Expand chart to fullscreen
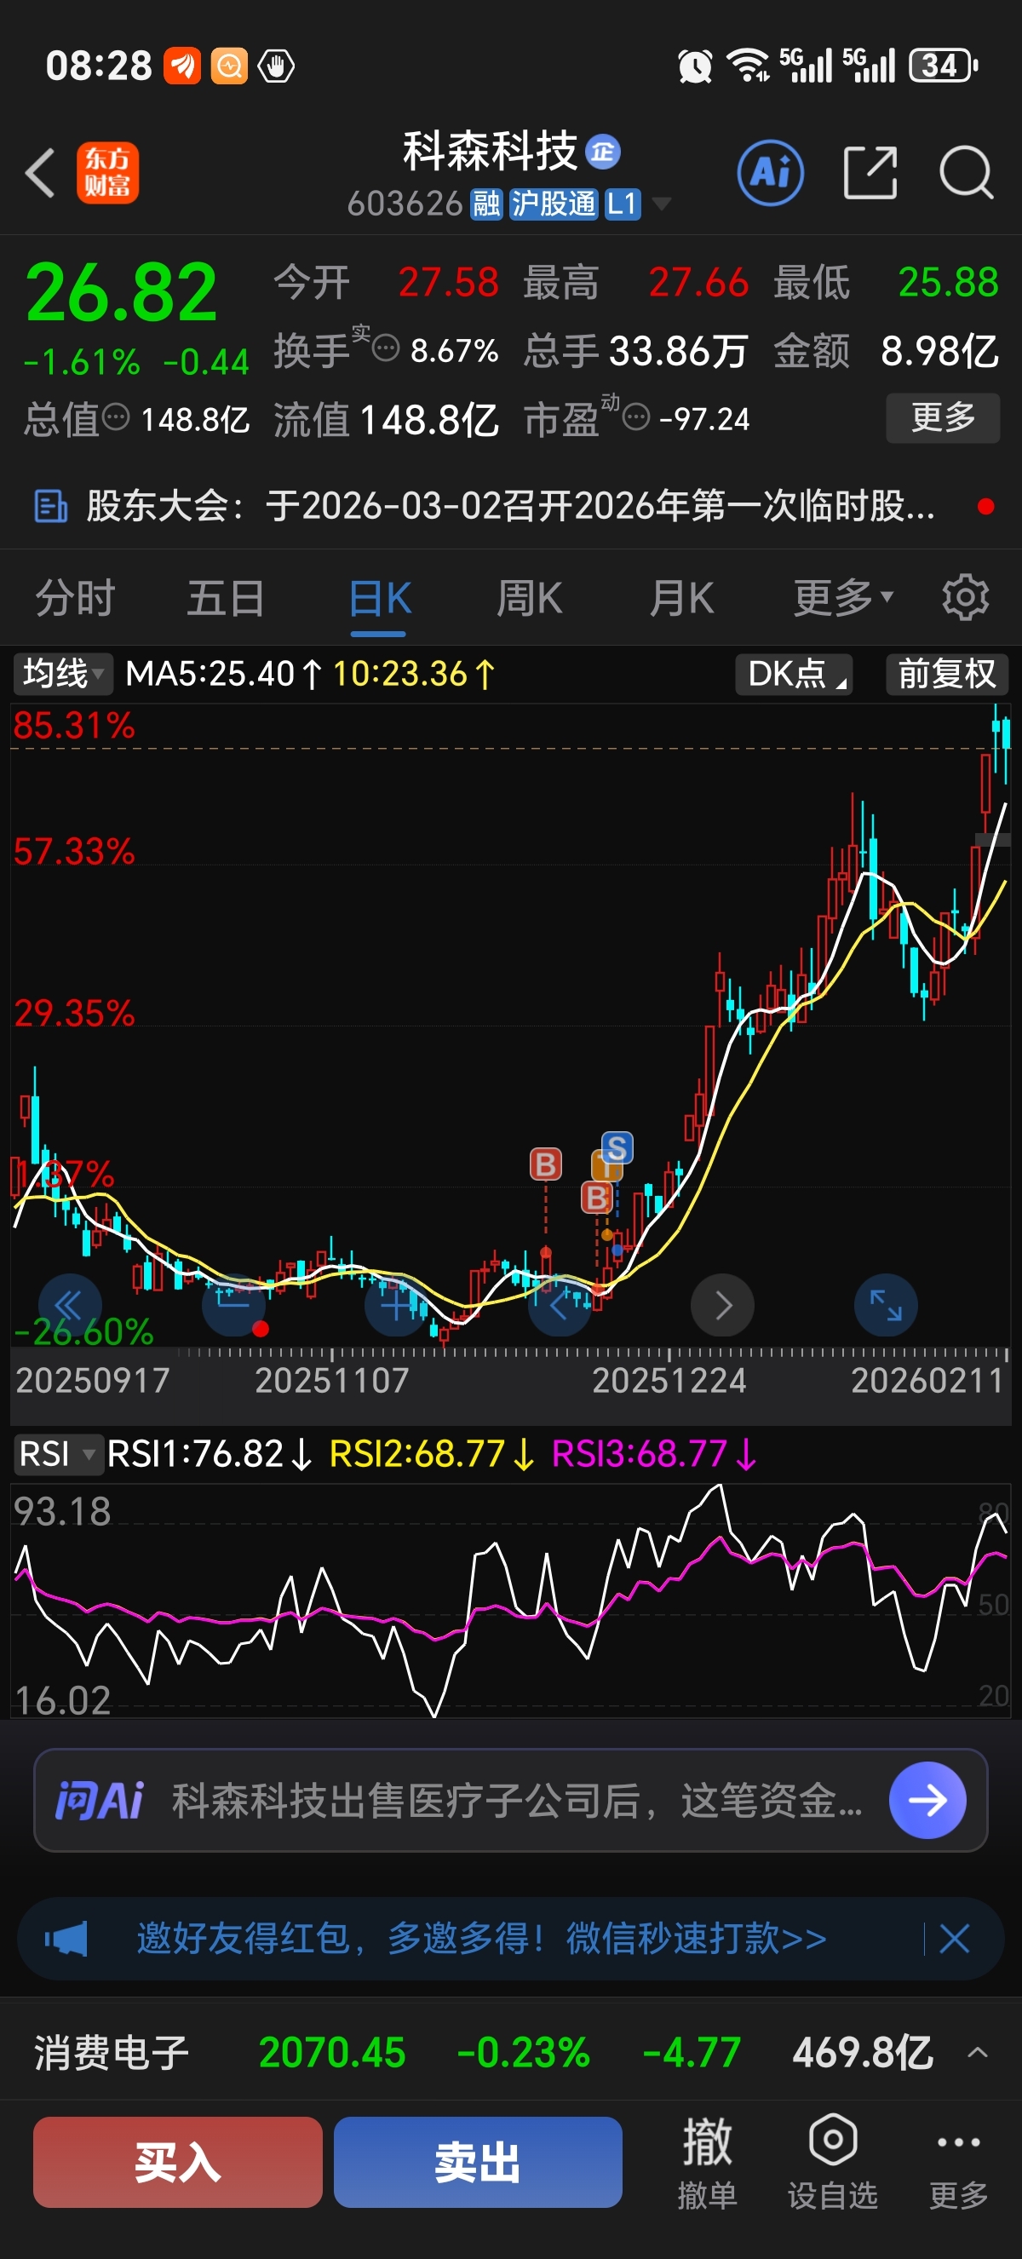This screenshot has width=1022, height=2259. [886, 1306]
